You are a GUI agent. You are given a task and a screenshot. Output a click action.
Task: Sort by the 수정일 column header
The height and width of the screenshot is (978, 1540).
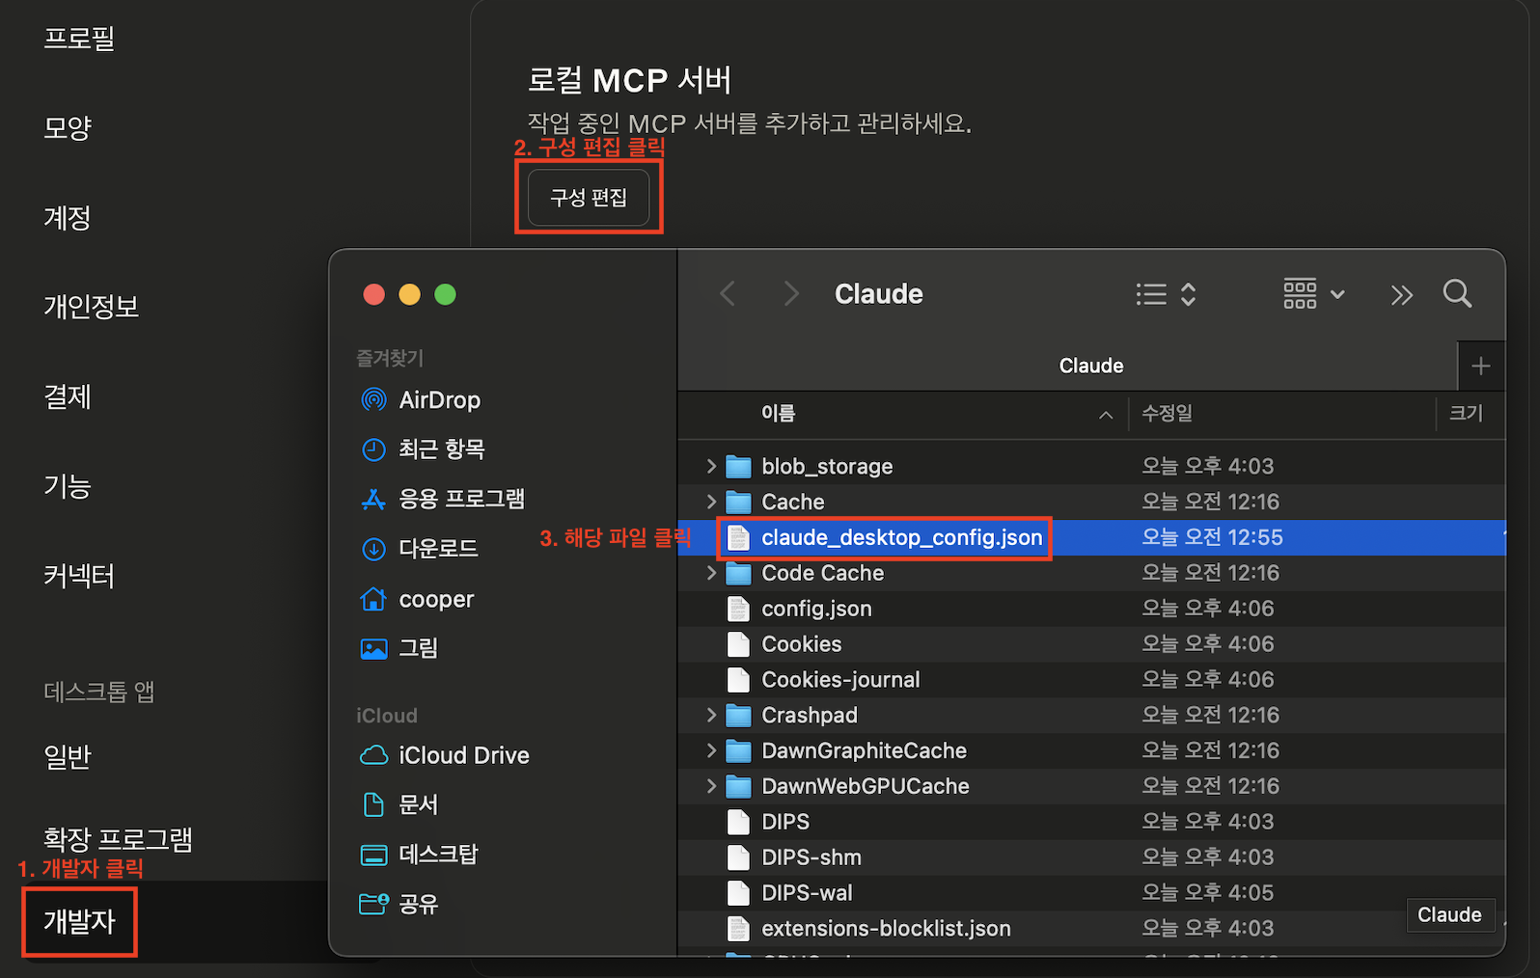[x=1167, y=414]
